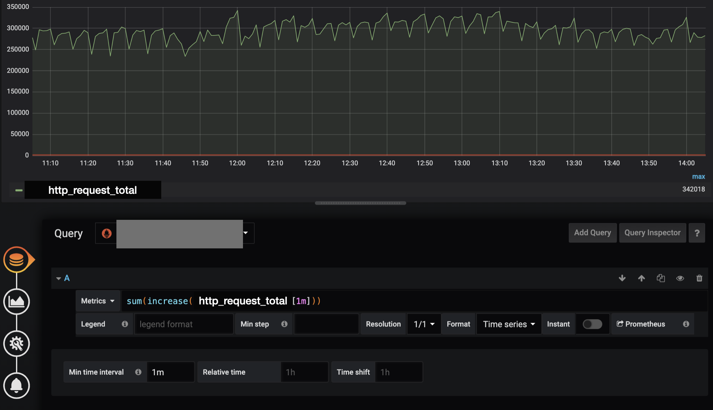Collapse query row A

click(x=59, y=278)
